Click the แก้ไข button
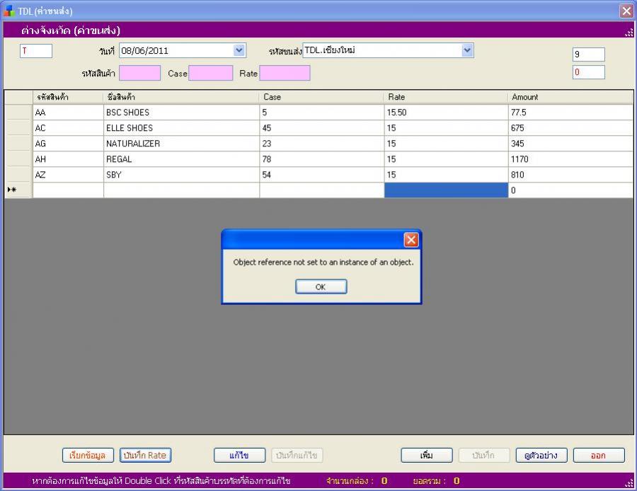 click(239, 455)
